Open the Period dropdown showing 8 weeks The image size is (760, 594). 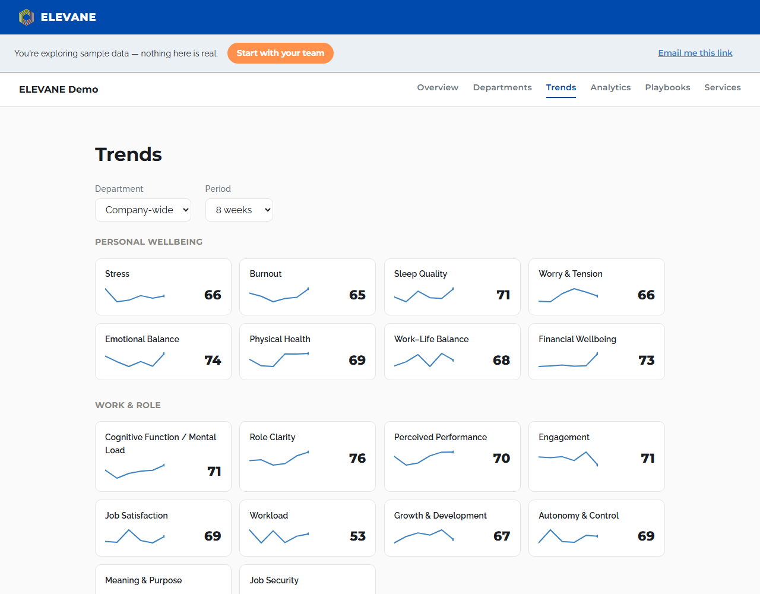click(x=239, y=210)
